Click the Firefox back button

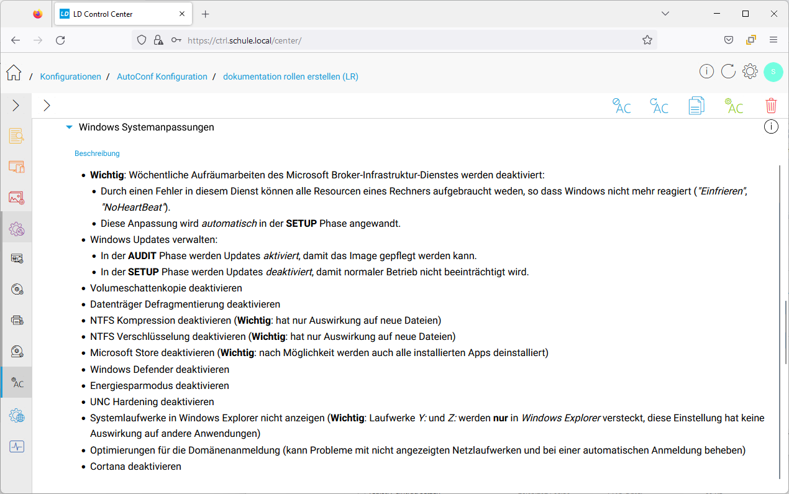point(16,40)
